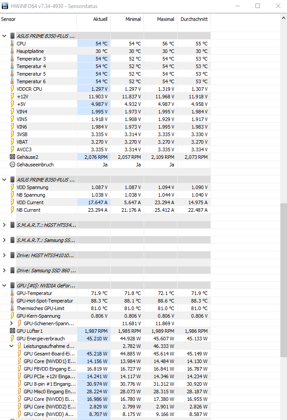Screen dimensions: 287x420
Task: Click the thermometer icon next to Hauptplatine
Action: pyautogui.click(x=12, y=51)
